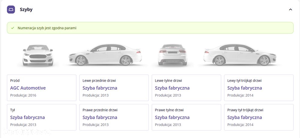
Task: Open Szyba fabryczna under Lewe tylne drzwi
Action: 172,88
